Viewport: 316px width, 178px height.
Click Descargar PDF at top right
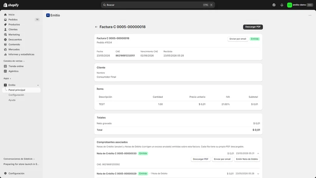(x=253, y=27)
